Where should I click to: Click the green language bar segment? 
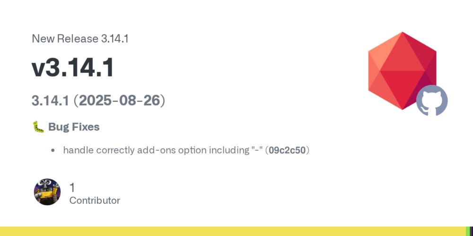(x=468, y=231)
